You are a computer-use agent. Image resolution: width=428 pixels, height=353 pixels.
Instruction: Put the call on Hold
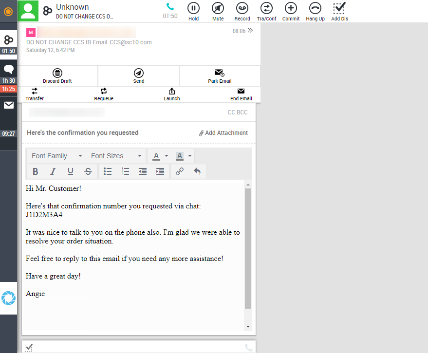coord(193,8)
